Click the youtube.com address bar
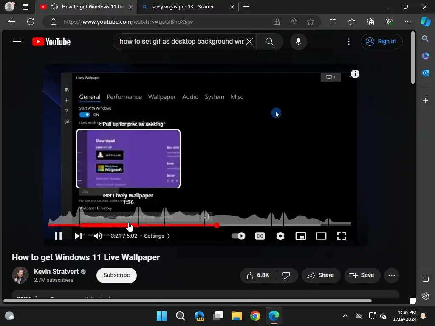The image size is (435, 326). coord(128,22)
